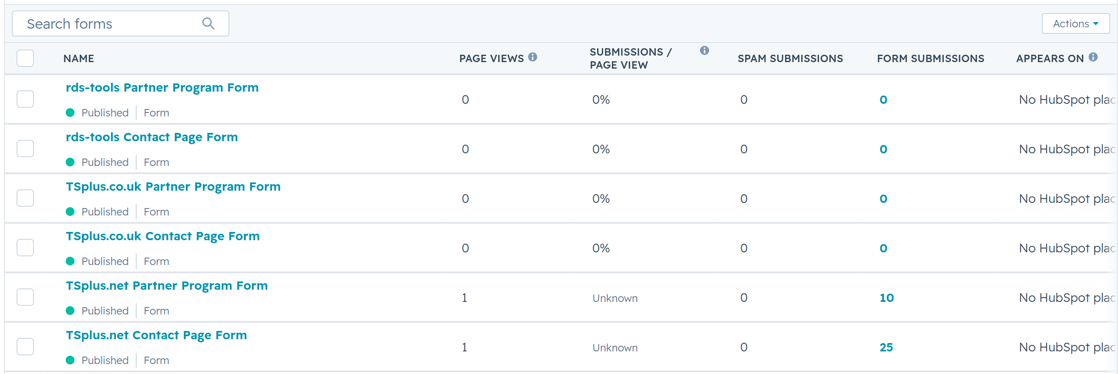Open rds-tools Contact Page Form
The width and height of the screenshot is (1118, 374).
(x=151, y=137)
